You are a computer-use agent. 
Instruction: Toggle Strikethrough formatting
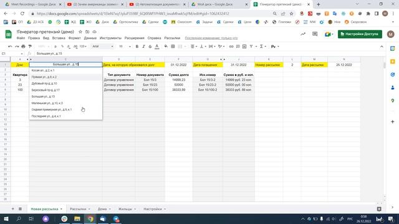pyautogui.click(x=150, y=47)
